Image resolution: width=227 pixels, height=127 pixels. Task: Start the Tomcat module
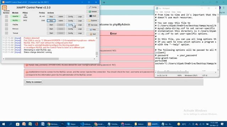point(51,33)
